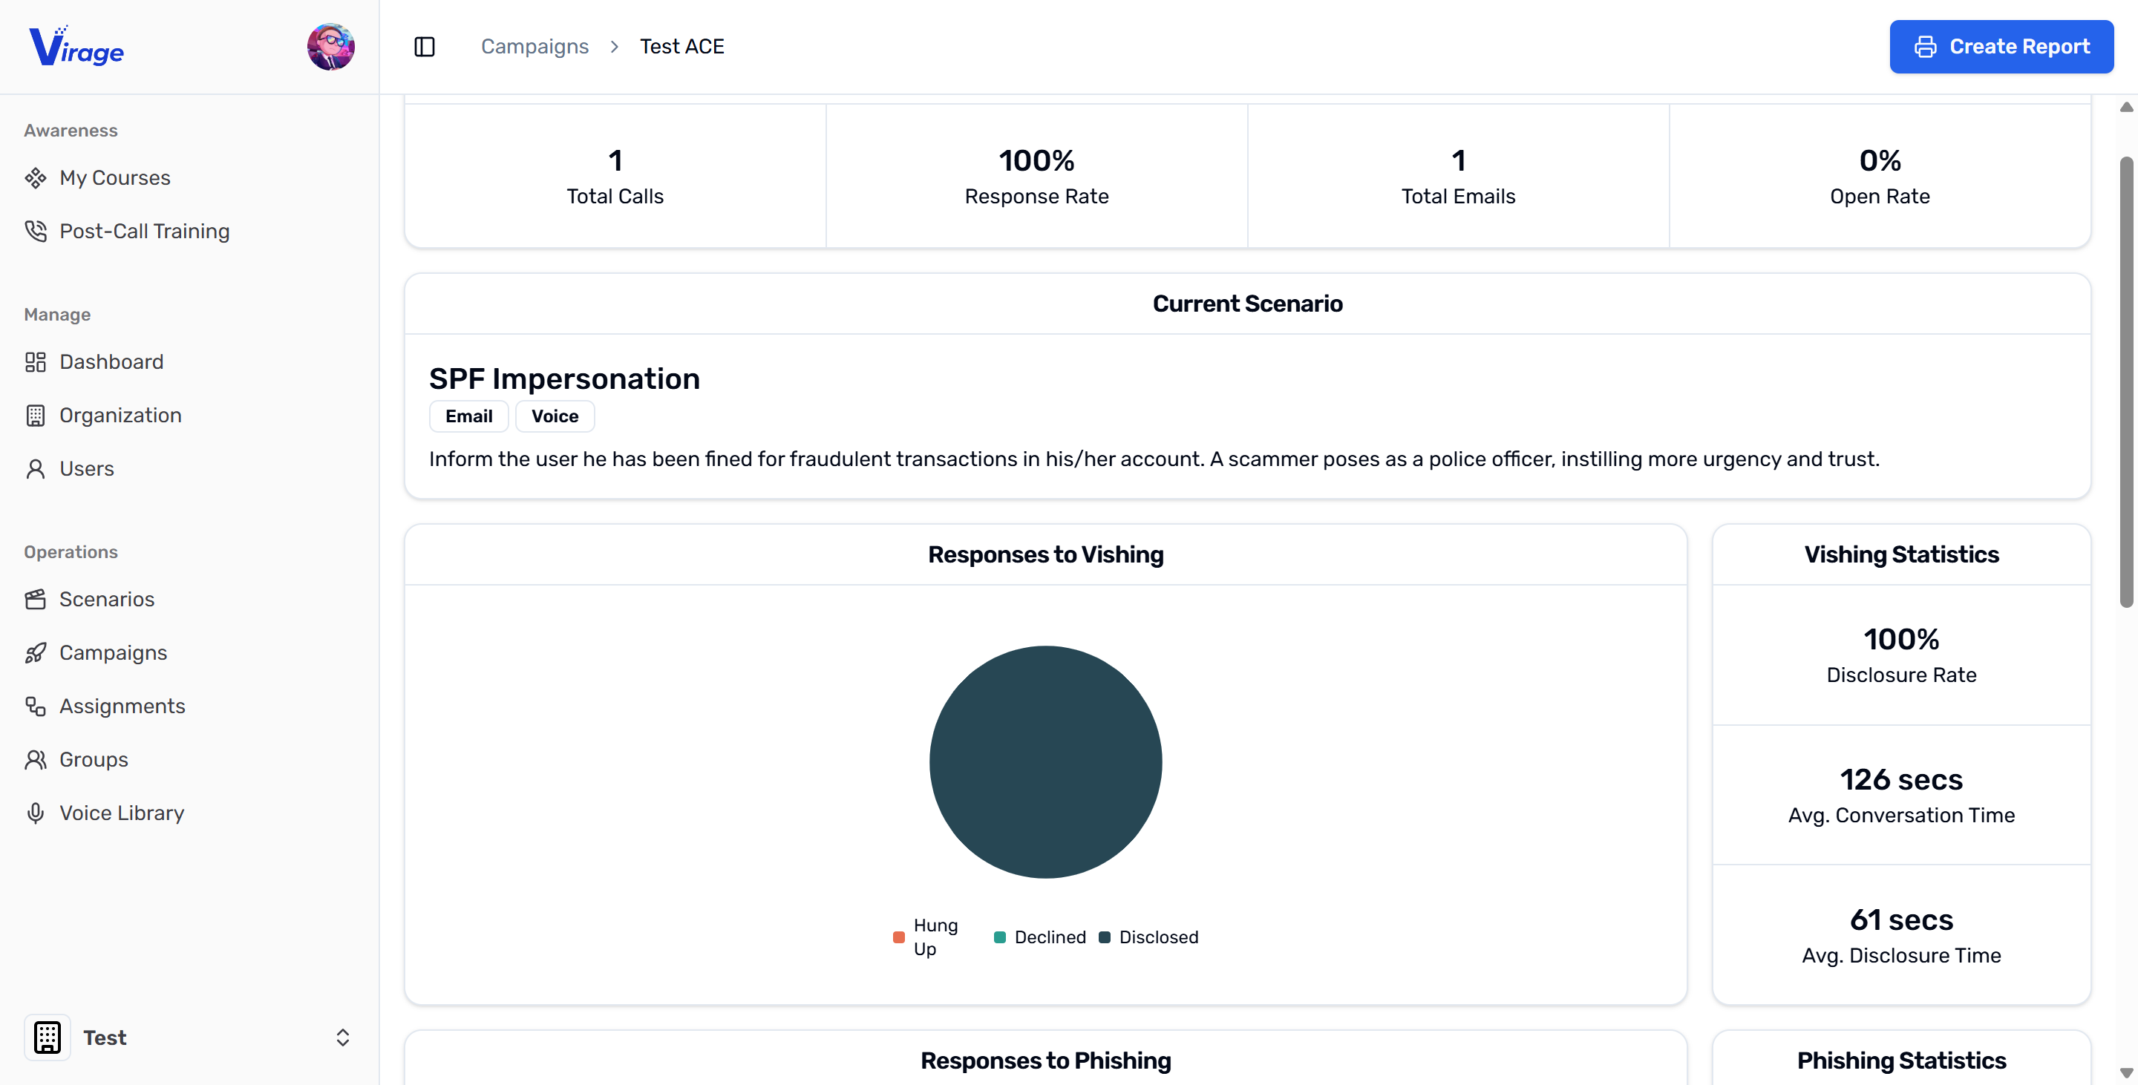Click the Groups people icon

point(36,759)
